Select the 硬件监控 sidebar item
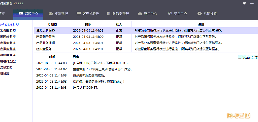The width and height of the screenshot is (258, 122). (8, 61)
